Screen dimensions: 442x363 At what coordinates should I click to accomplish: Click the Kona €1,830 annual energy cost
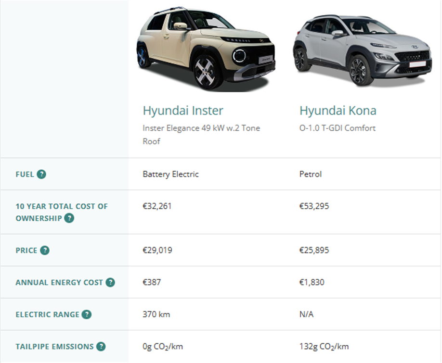(312, 282)
